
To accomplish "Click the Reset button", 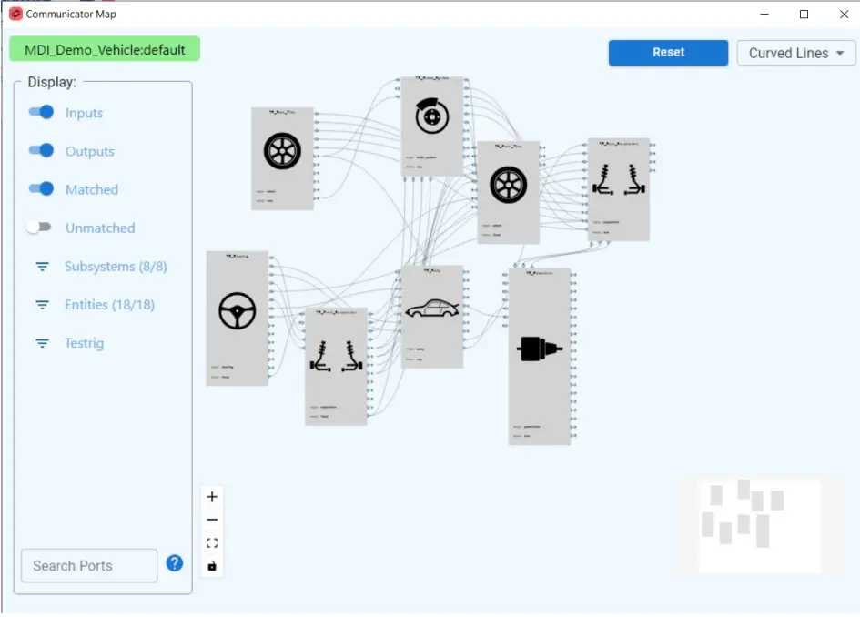I will pos(668,53).
